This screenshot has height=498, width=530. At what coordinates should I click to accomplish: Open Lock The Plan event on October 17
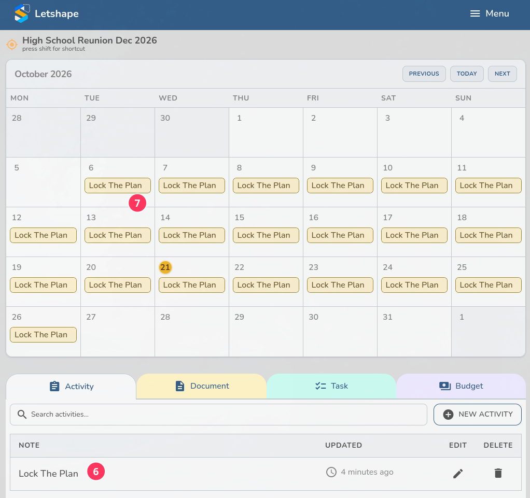click(414, 235)
